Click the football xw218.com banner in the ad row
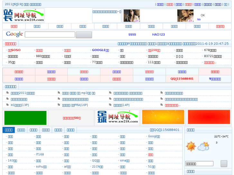This screenshot has width=234, height=175. pos(117,117)
